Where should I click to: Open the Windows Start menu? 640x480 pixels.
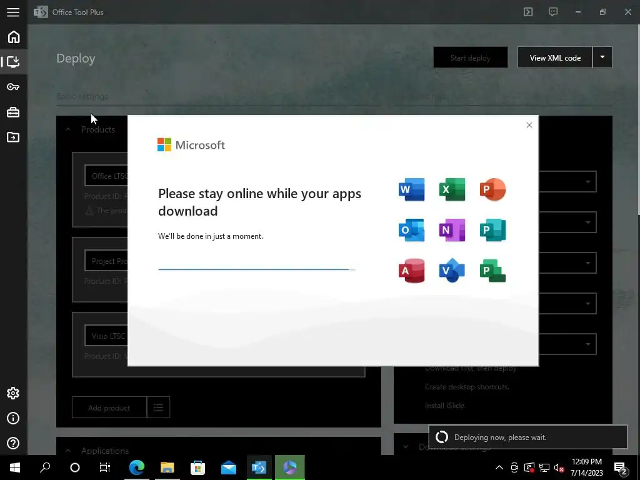pyautogui.click(x=15, y=467)
